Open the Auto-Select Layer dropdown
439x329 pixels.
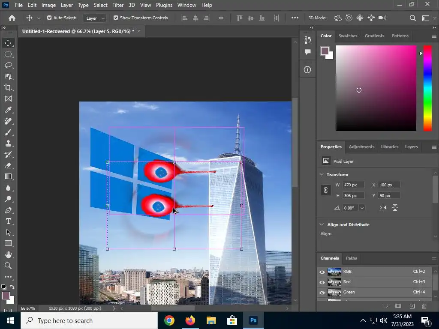click(x=95, y=18)
